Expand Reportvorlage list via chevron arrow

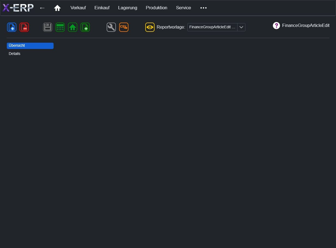(241, 27)
